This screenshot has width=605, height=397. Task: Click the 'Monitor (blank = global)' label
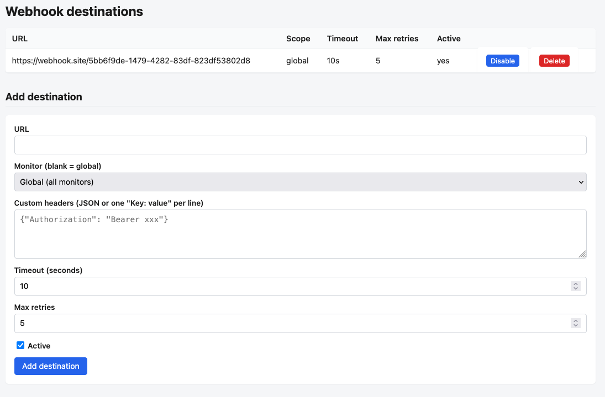coord(57,166)
